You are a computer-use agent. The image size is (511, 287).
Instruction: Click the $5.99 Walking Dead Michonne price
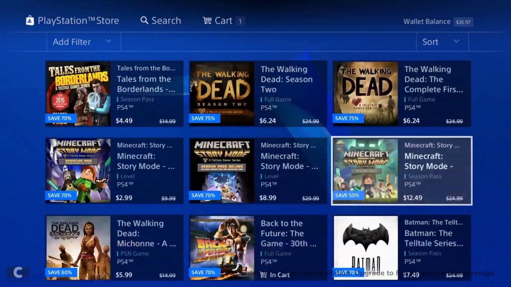coord(124,275)
